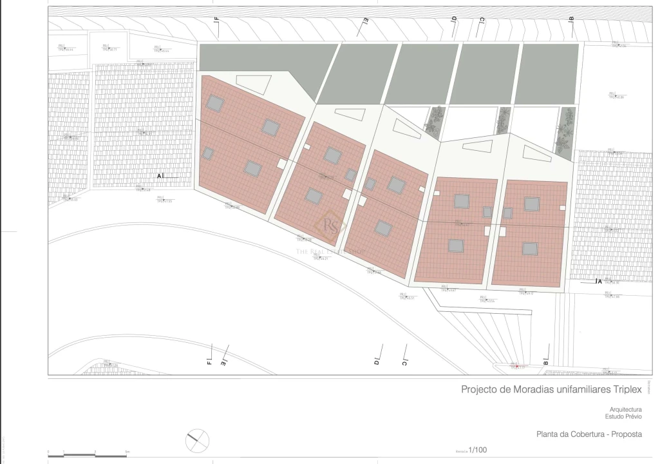This screenshot has height=464, width=660.
Task: Click the small red marker near bottom B
Action: coord(514,365)
